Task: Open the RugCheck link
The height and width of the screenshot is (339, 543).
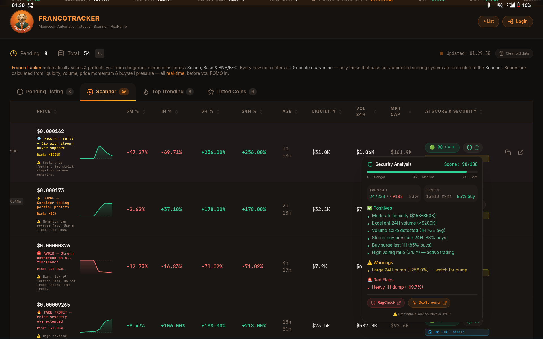Action: pyautogui.click(x=386, y=303)
